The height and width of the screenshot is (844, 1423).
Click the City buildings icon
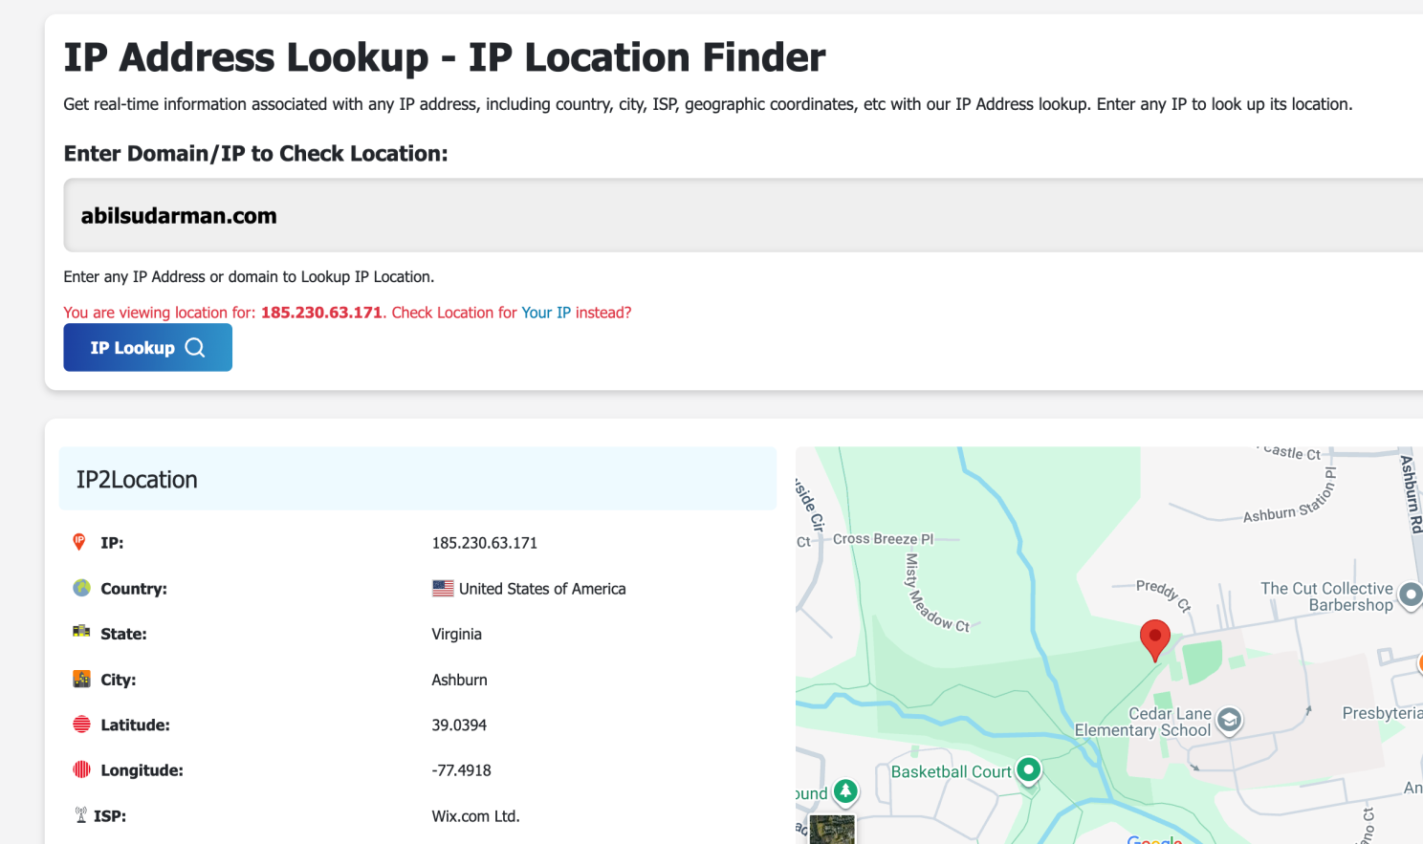click(x=81, y=679)
